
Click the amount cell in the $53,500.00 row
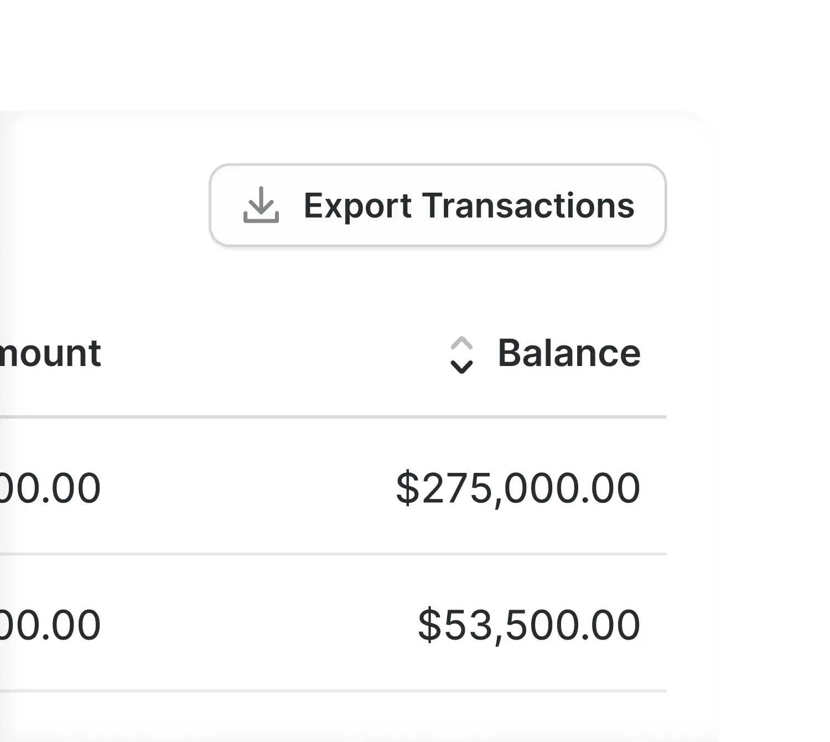tap(50, 625)
